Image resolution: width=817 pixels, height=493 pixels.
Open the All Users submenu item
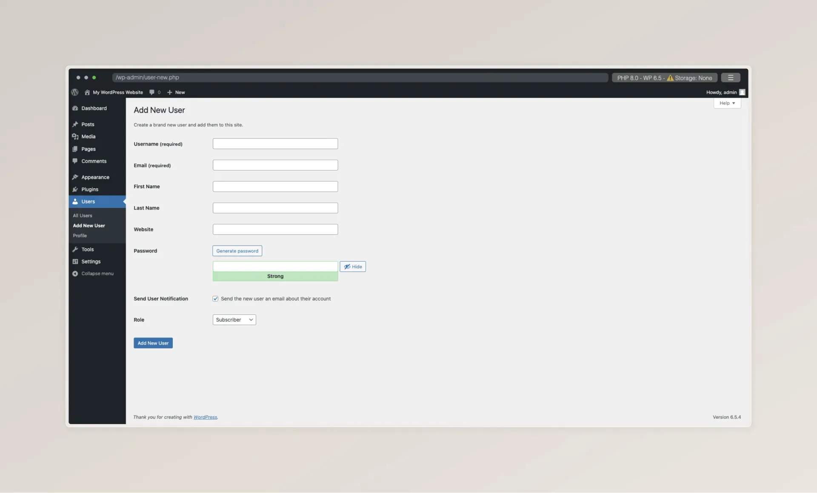[x=83, y=215]
